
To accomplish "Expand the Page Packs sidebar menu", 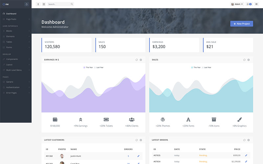I will click(x=16, y=19).
